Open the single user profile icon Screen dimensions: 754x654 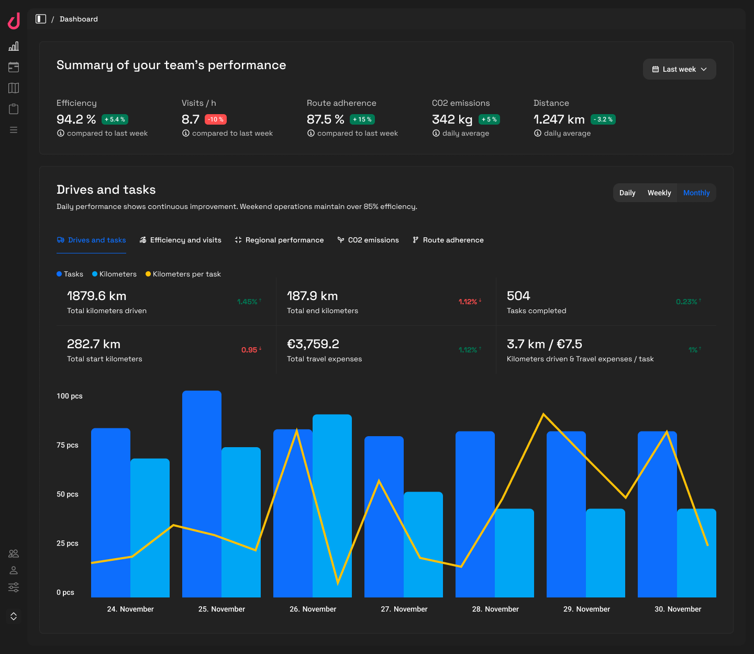[x=14, y=570]
